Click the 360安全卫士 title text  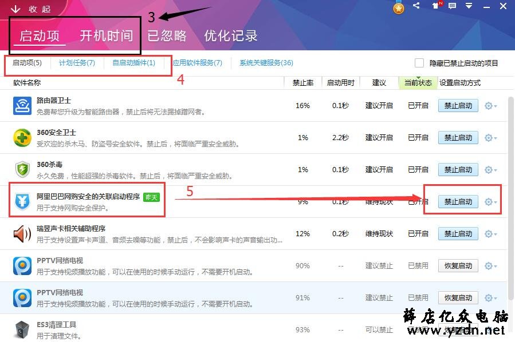tap(56, 133)
